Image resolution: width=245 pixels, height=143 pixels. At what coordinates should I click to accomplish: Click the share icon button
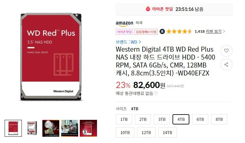(226, 65)
